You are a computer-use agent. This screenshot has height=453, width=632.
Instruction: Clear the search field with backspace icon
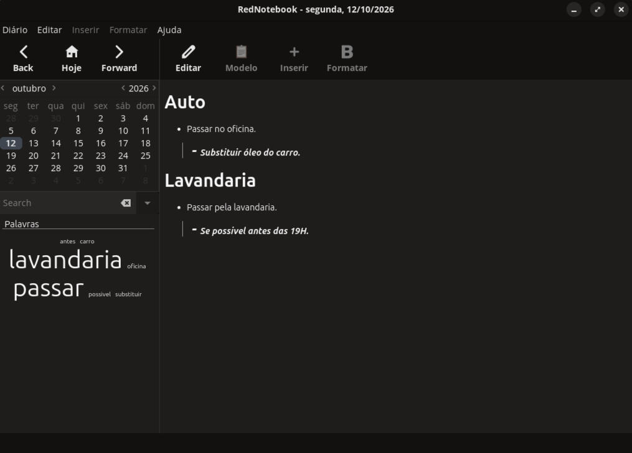[x=126, y=203]
